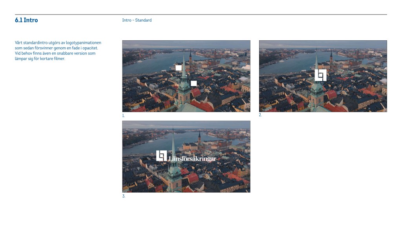Click the lower-right white square in image 1

(194, 83)
